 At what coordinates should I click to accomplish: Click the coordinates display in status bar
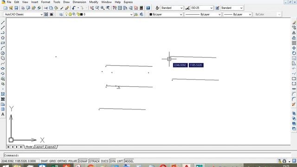[19, 161]
